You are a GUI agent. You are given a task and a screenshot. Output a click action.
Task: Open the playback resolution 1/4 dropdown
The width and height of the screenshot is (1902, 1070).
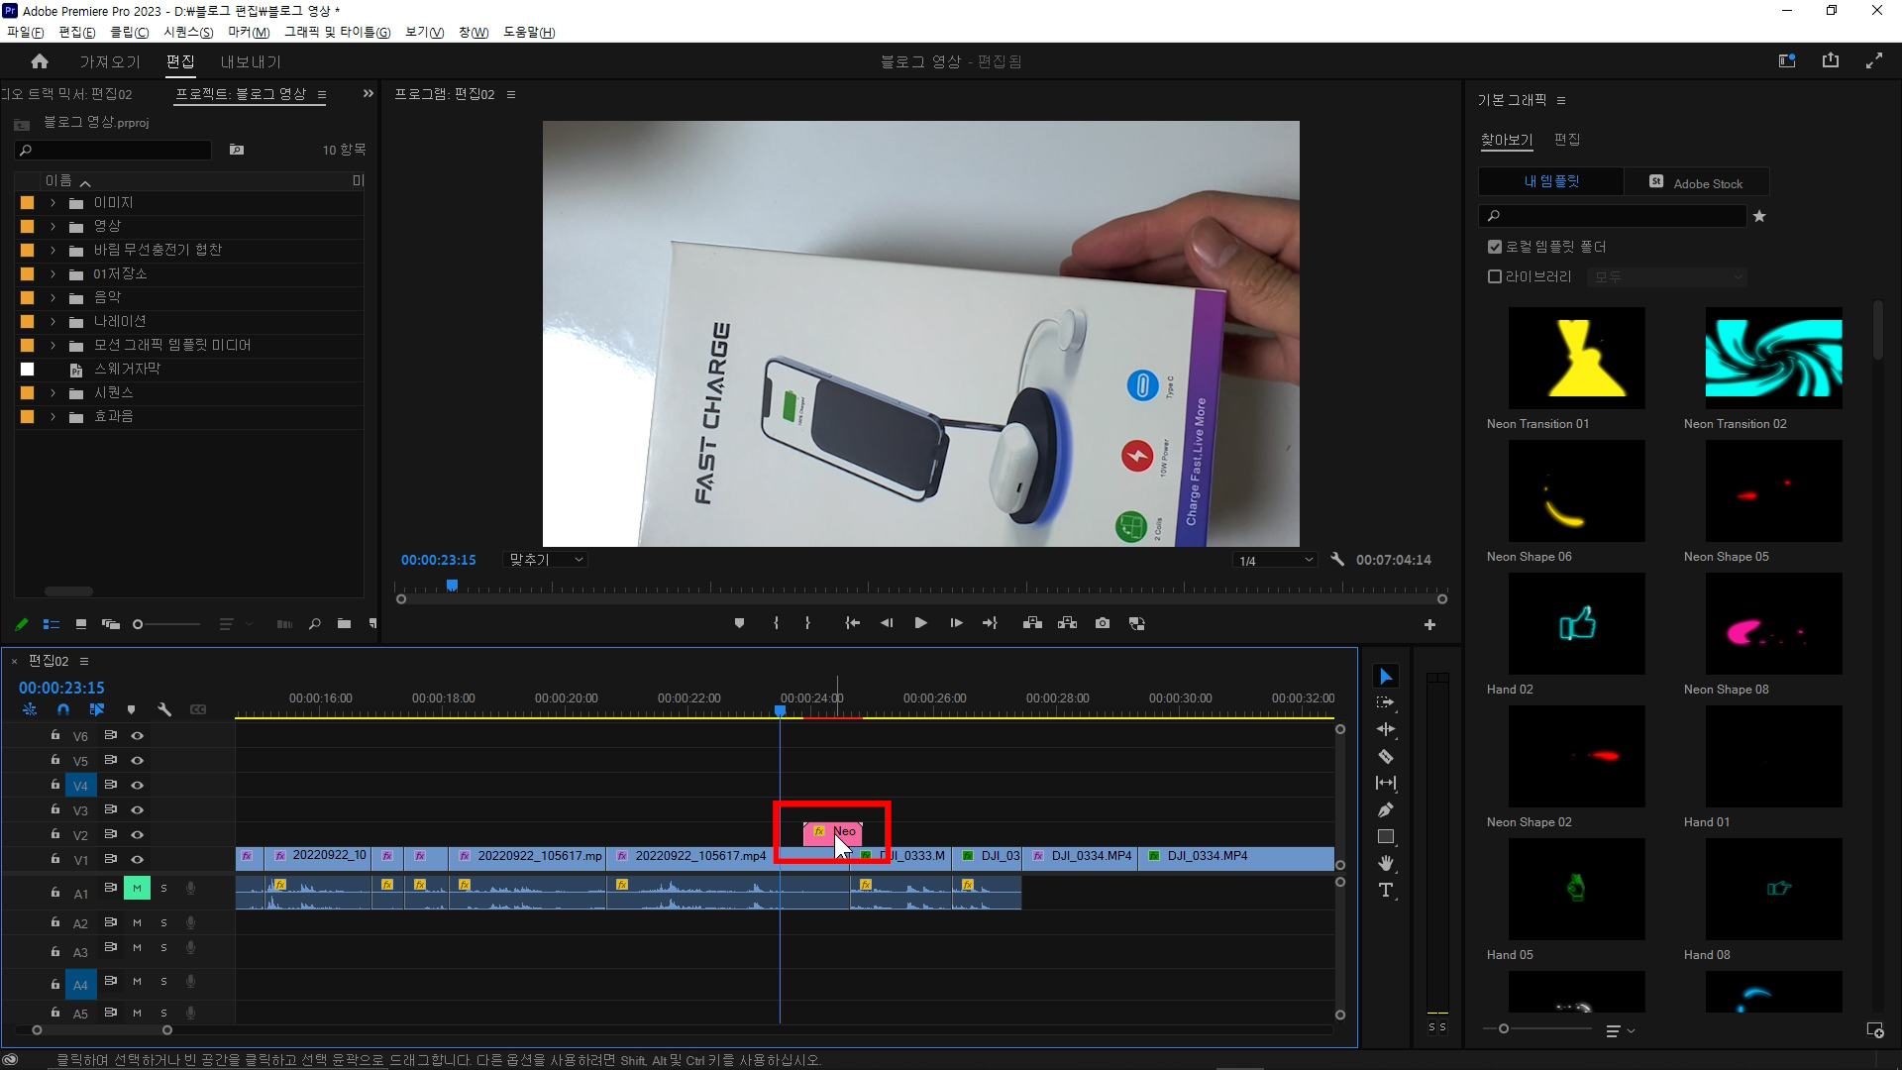point(1276,561)
